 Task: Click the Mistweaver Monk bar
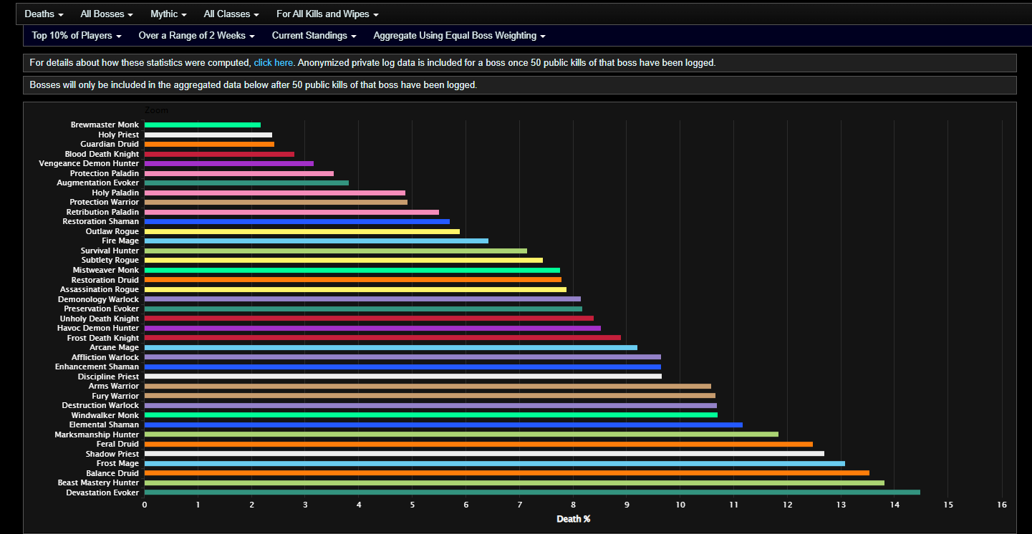(352, 270)
